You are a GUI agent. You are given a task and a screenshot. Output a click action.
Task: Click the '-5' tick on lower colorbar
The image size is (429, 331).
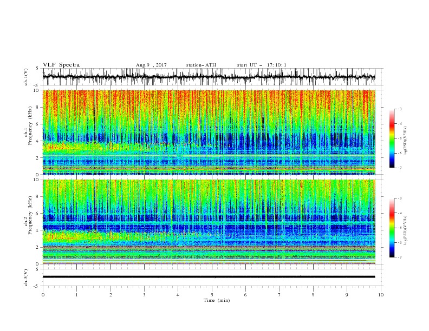click(400, 228)
